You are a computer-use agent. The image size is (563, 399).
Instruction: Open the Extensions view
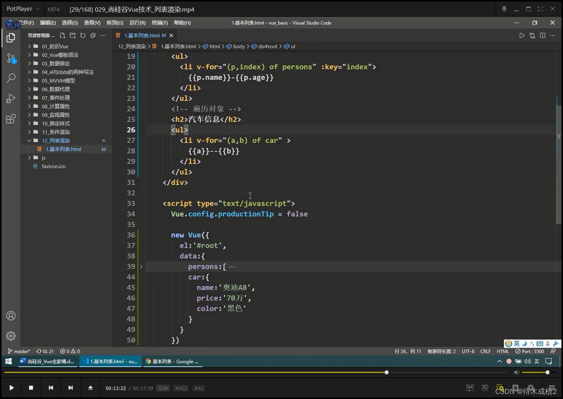pos(11,118)
